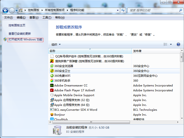The image size is (184, 138).
Task: Open the 组织 dropdown
Action: (56, 44)
